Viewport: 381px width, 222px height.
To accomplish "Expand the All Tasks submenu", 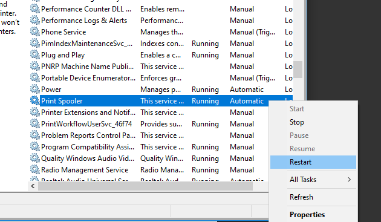I will pyautogui.click(x=313, y=180).
